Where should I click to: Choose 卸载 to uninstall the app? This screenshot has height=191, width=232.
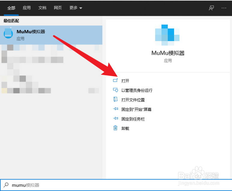click(125, 128)
